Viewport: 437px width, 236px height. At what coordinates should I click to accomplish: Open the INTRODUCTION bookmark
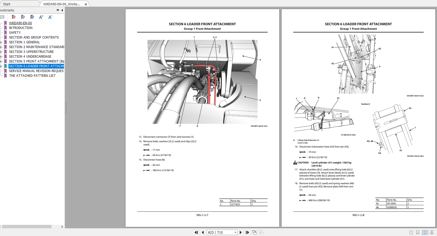point(21,28)
